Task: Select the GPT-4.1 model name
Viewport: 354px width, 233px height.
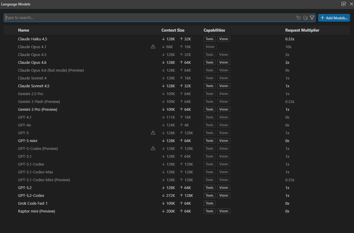Action: tap(25, 117)
